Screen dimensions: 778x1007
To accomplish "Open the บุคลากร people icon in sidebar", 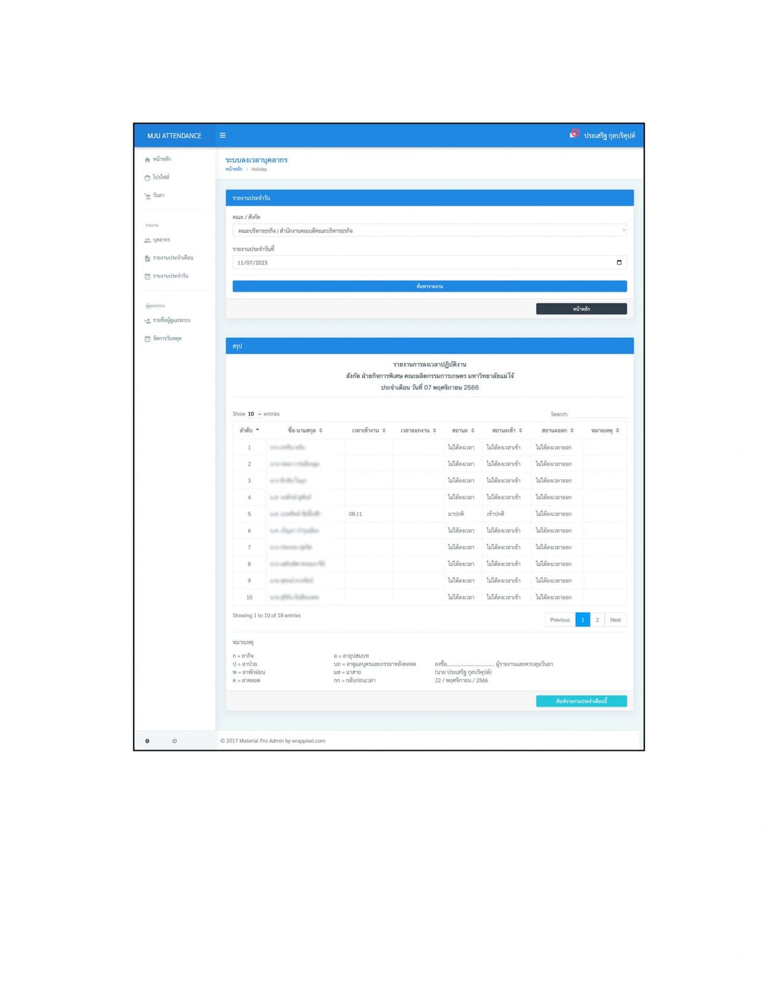I will click(147, 241).
